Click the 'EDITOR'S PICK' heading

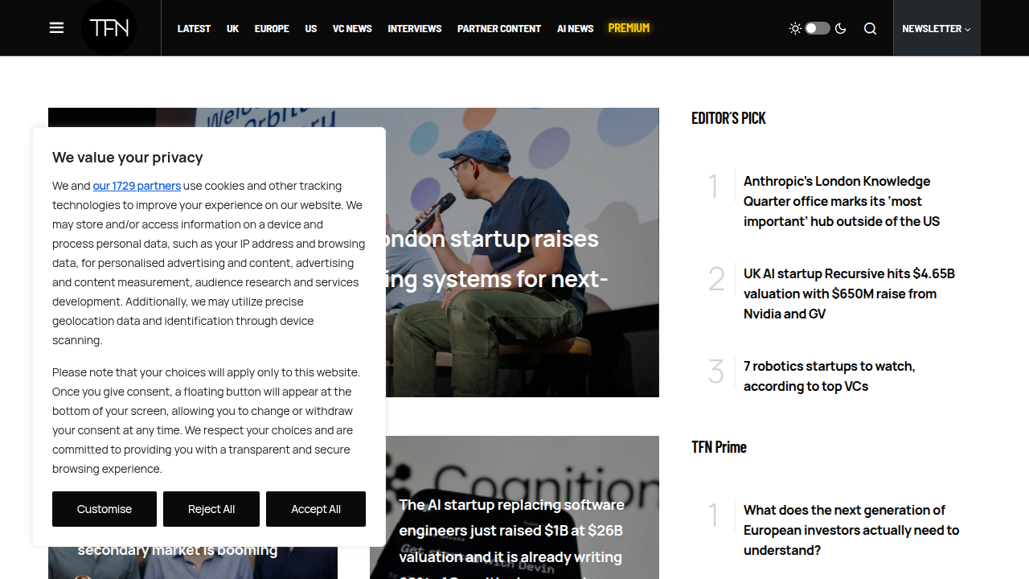pyautogui.click(x=728, y=118)
